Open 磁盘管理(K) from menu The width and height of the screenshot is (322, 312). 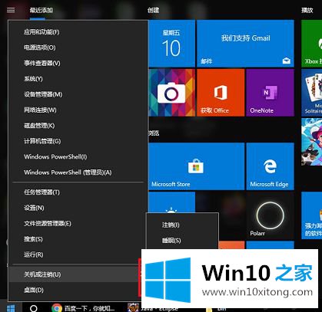(x=78, y=126)
